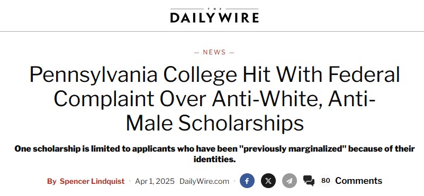Click "Anti-White" in headline's second line
The image size is (424, 196).
click(267, 99)
